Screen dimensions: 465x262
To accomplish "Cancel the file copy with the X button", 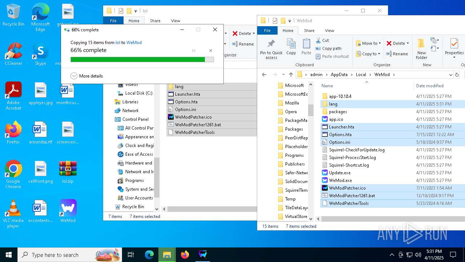I will pyautogui.click(x=211, y=51).
